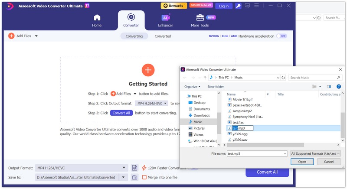347x189 pixels.
Task: Select the test.flac file
Action: tap(236, 123)
